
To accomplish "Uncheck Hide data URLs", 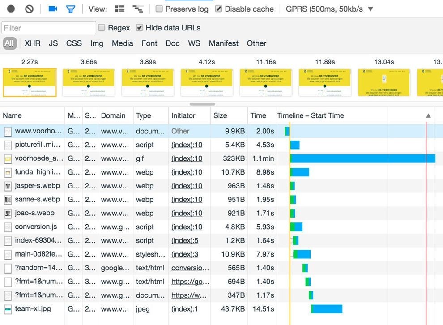I will click(x=139, y=27).
